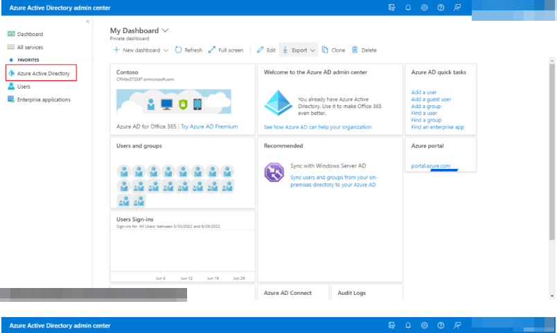Open the help icon in the lower header bar
Screen dimensions: 557x333
point(441,325)
